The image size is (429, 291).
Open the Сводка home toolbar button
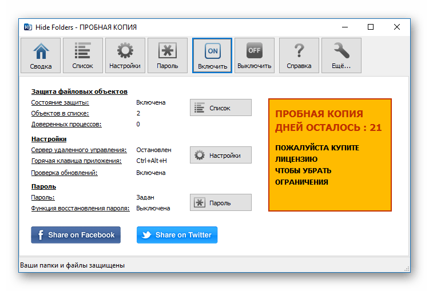pos(41,55)
